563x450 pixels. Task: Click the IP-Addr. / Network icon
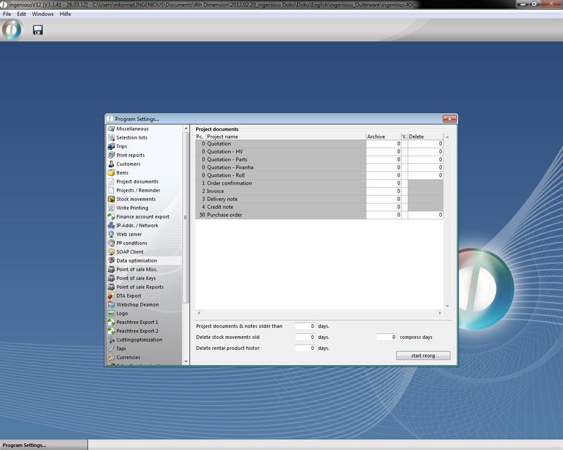[x=111, y=226]
